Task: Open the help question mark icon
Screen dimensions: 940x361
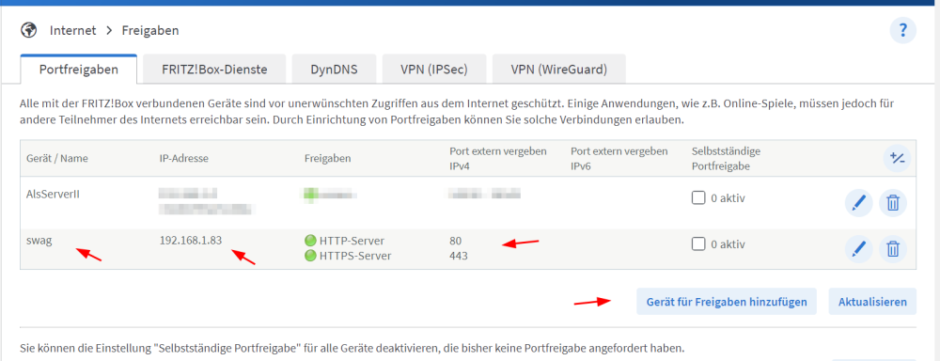Action: [902, 30]
